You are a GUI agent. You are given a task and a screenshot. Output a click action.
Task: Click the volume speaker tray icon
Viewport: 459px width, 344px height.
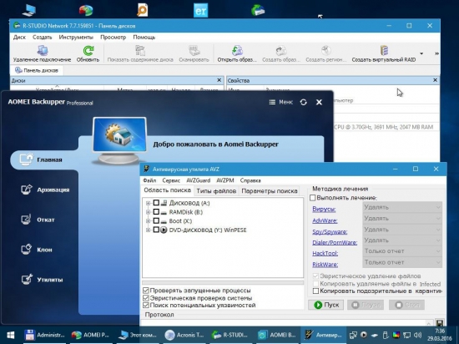418,335
